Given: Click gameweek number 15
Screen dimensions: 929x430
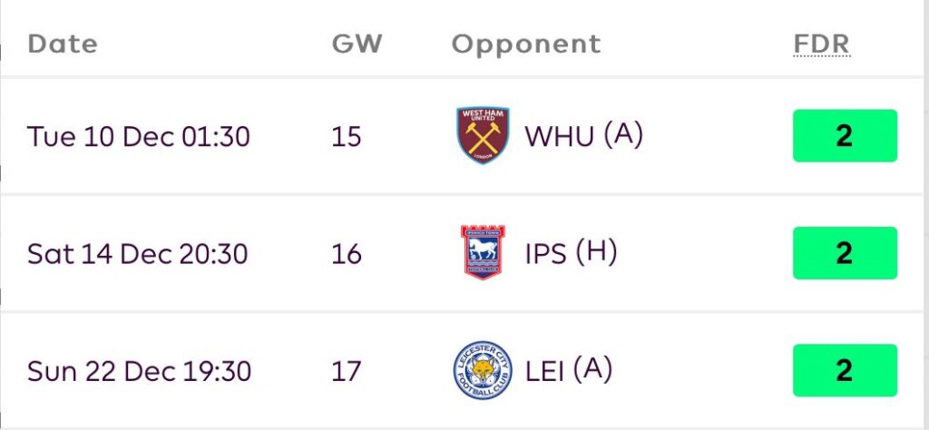Looking at the screenshot, I should pyautogui.click(x=347, y=136).
